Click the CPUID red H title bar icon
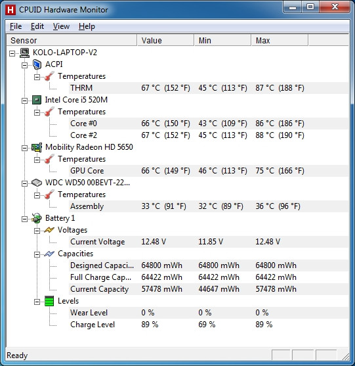 (10, 10)
